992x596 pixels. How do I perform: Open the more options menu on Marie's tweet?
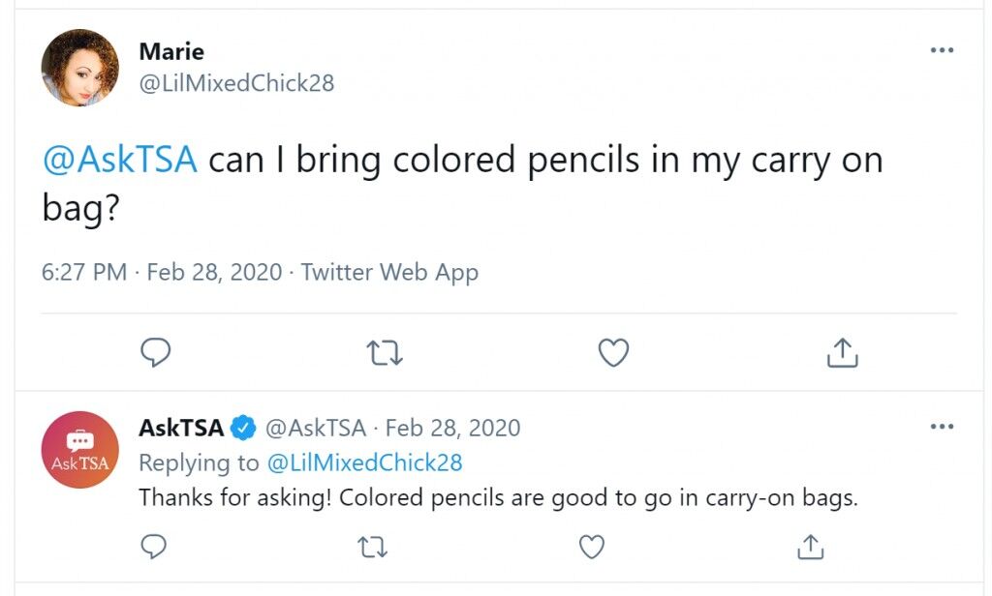point(942,50)
